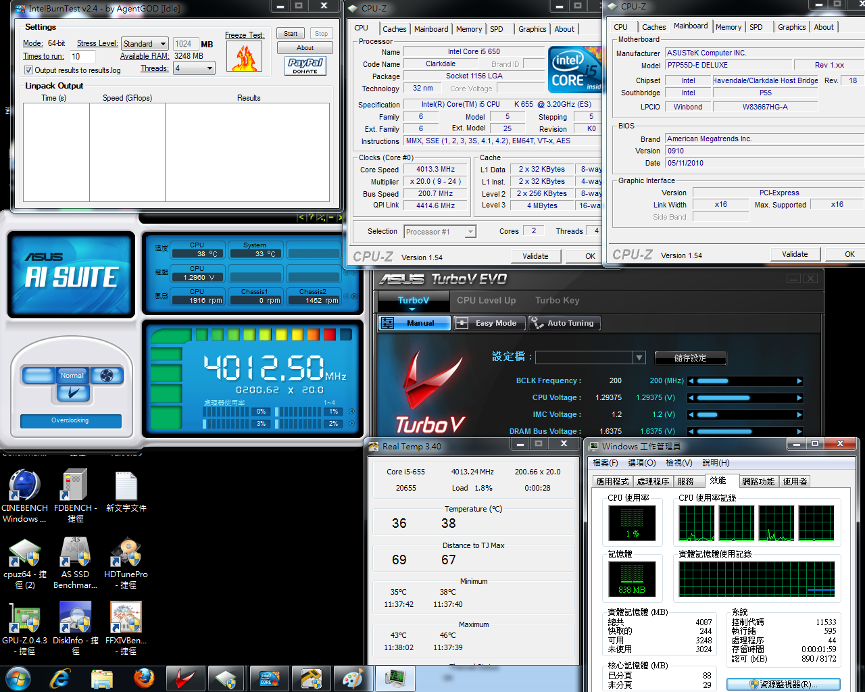Click the CPU 使用率 gauge in Task Manager
The width and height of the screenshot is (865, 692).
(632, 523)
